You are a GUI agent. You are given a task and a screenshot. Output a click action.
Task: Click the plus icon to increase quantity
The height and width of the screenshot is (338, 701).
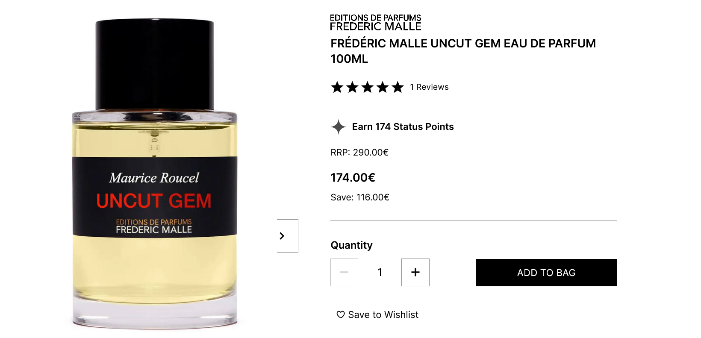point(415,272)
